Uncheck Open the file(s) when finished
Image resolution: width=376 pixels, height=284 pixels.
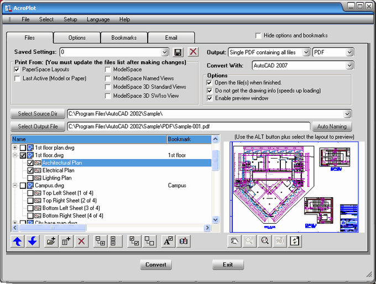click(x=210, y=83)
